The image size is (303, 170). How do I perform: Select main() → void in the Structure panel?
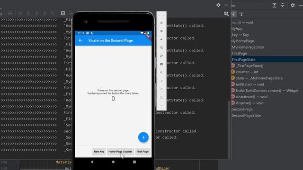click(242, 22)
